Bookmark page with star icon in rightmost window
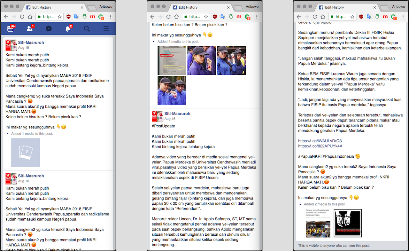Viewport: 409px width, 251px height. (352, 17)
